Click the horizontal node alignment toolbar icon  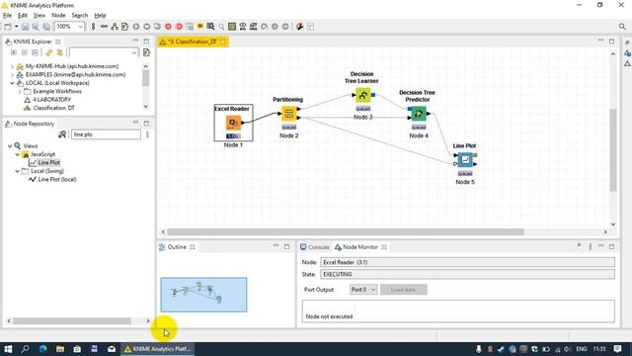tap(104, 27)
